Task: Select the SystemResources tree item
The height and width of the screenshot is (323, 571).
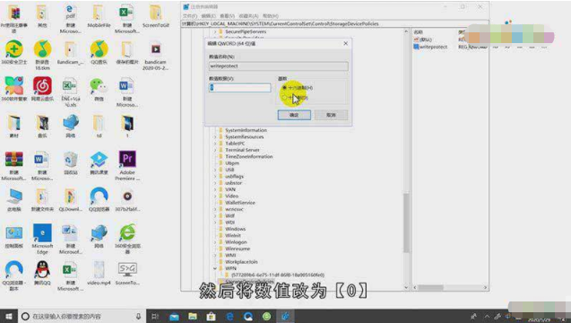Action: pyautogui.click(x=245, y=136)
